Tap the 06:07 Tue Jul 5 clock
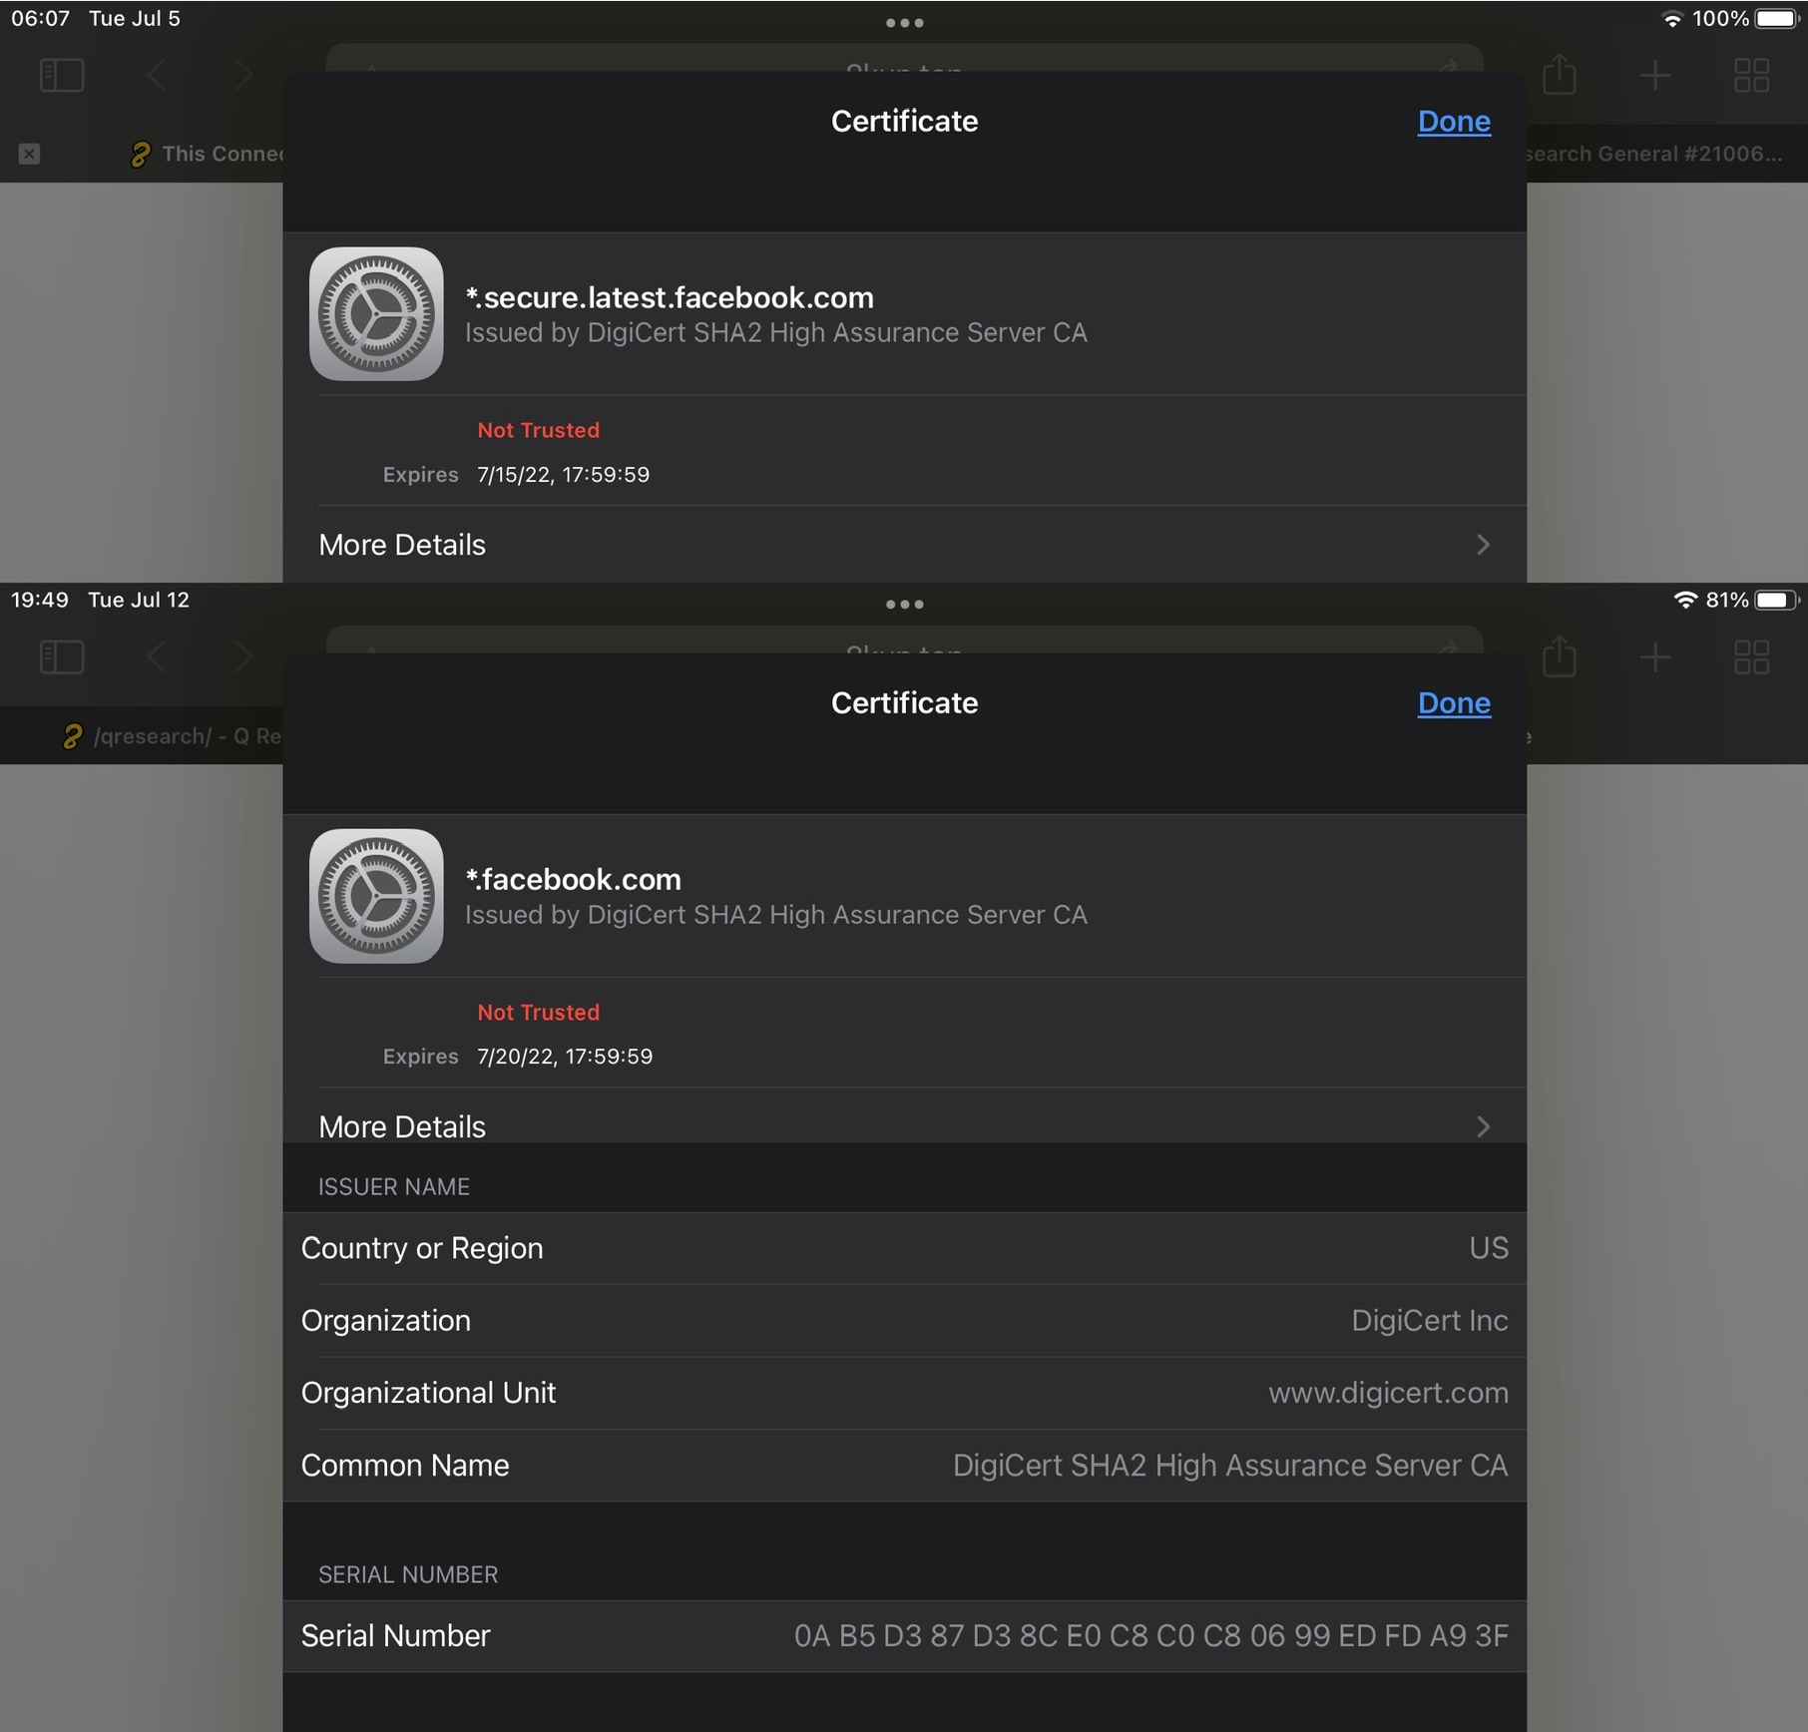Screen dimensions: 1808x1732 [x=96, y=19]
